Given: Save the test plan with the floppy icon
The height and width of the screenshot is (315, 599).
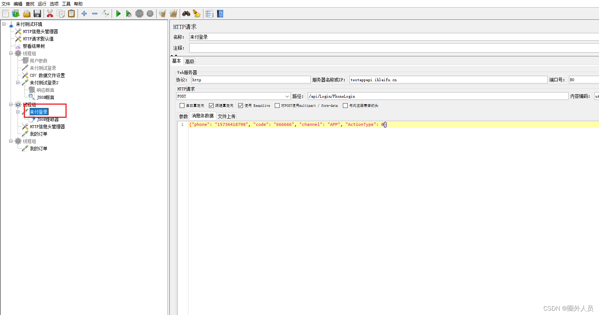Looking at the screenshot, I should (x=37, y=14).
